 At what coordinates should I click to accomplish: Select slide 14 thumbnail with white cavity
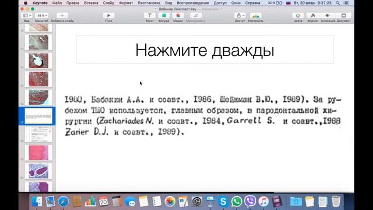38,61
